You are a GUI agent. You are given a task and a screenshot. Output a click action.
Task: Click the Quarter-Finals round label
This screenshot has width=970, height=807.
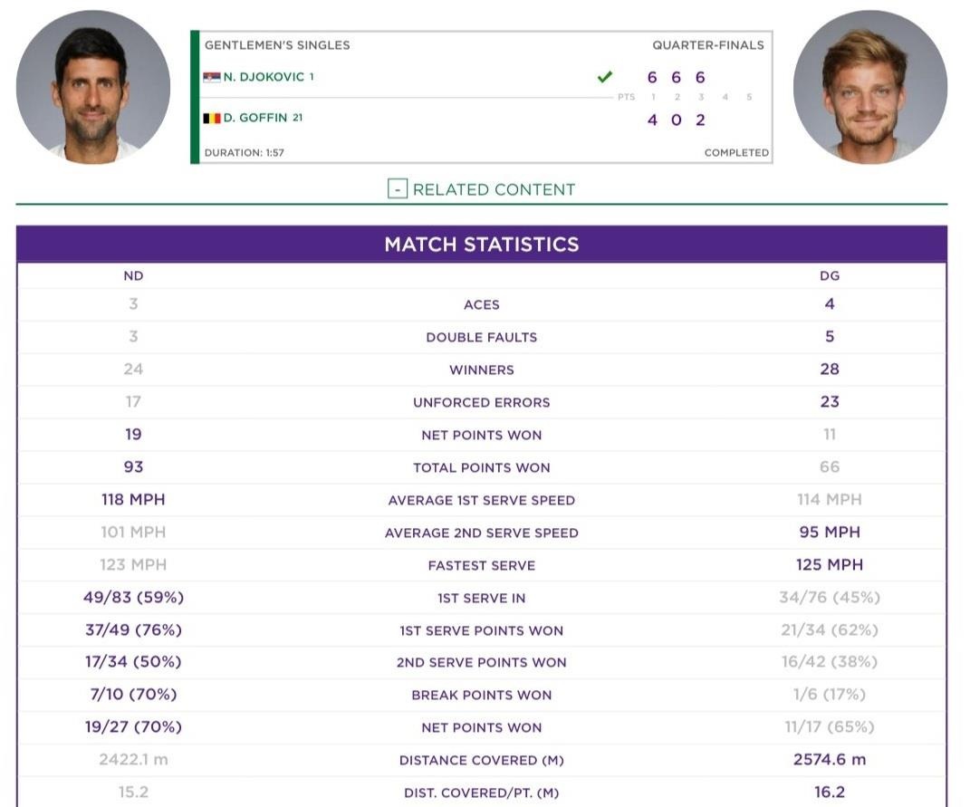(707, 45)
